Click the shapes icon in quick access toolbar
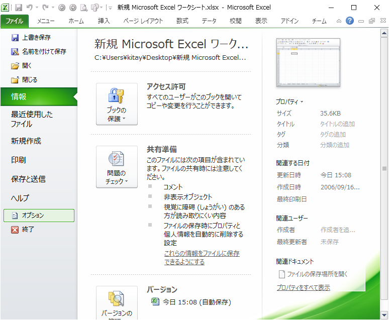 pyautogui.click(x=95, y=8)
